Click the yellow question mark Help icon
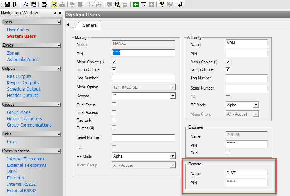Viewport: 290px width, 196px height. coord(162,5)
